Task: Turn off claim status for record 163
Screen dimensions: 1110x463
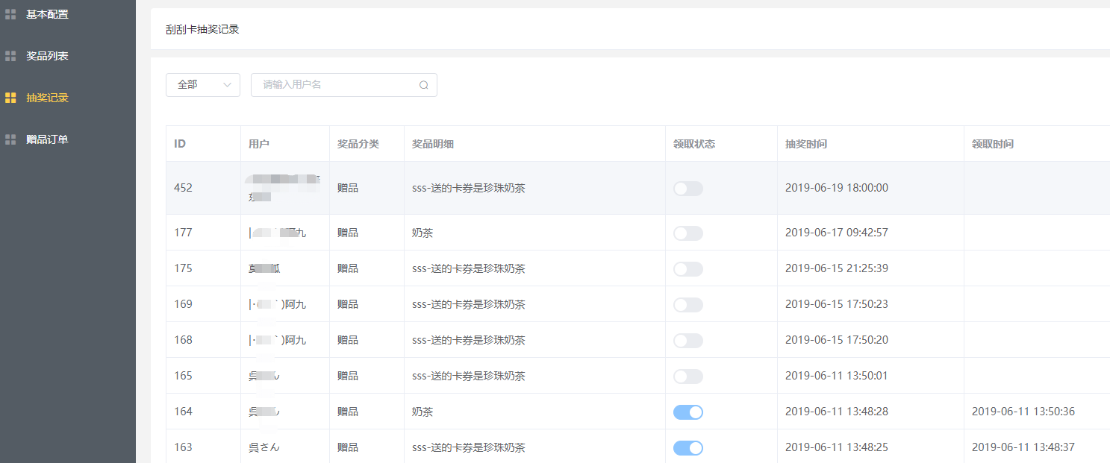Action: coord(687,448)
